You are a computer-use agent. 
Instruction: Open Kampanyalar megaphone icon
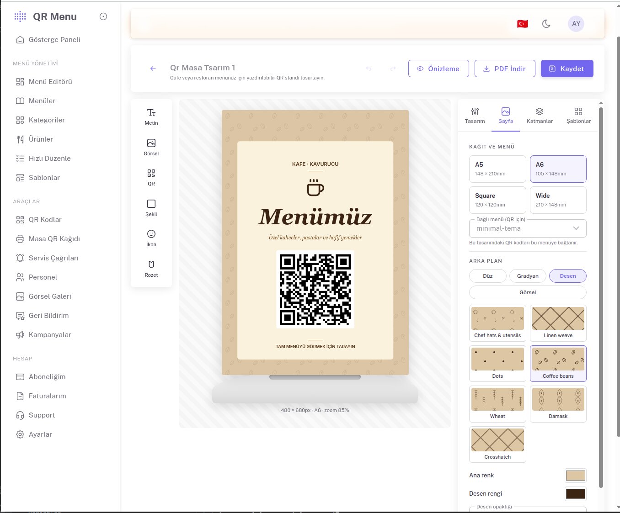coord(20,335)
